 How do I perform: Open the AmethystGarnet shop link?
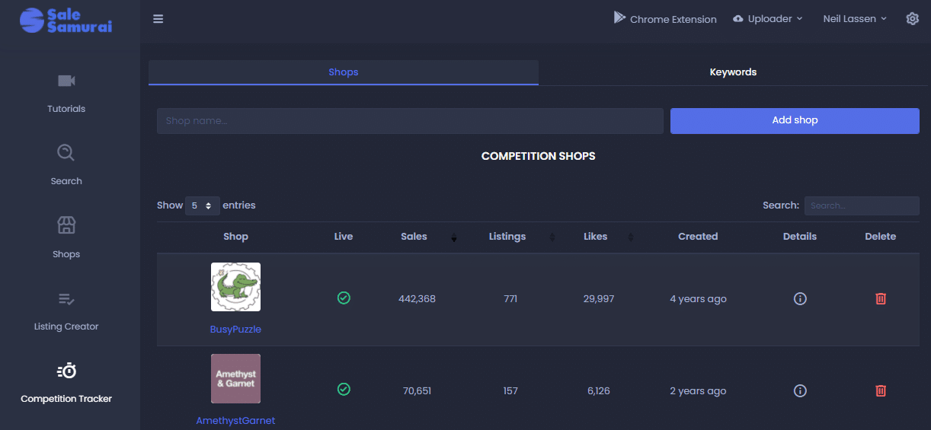[x=235, y=420]
